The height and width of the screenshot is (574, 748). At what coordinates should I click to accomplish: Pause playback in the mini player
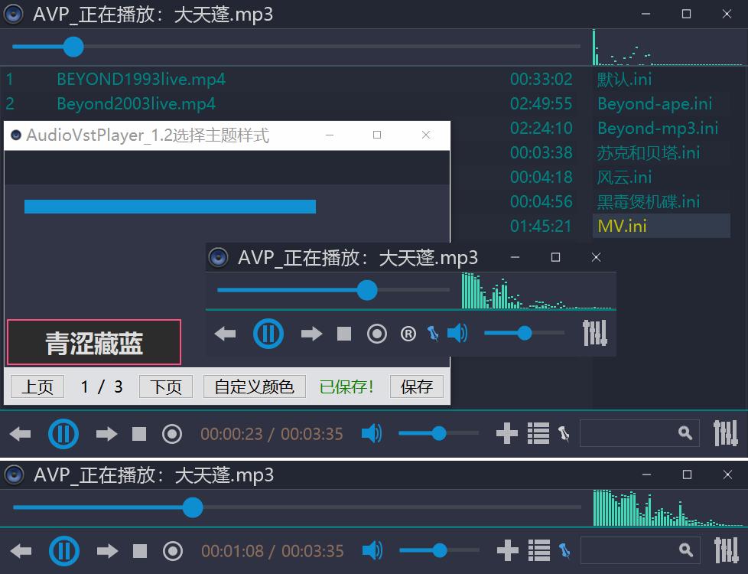[x=268, y=333]
